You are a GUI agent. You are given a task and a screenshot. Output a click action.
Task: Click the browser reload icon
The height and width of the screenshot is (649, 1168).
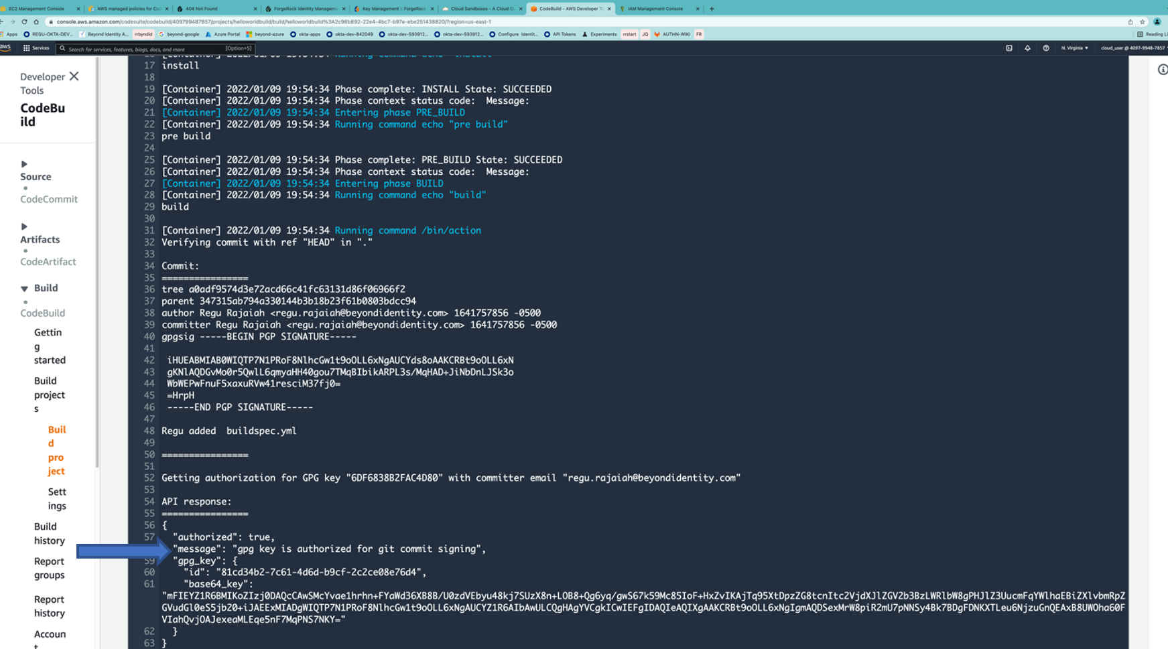coord(25,21)
